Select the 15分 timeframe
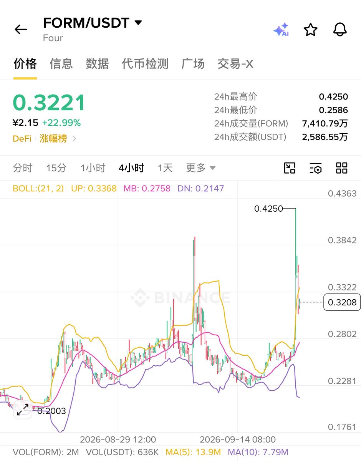This screenshot has width=361, height=461. point(56,168)
